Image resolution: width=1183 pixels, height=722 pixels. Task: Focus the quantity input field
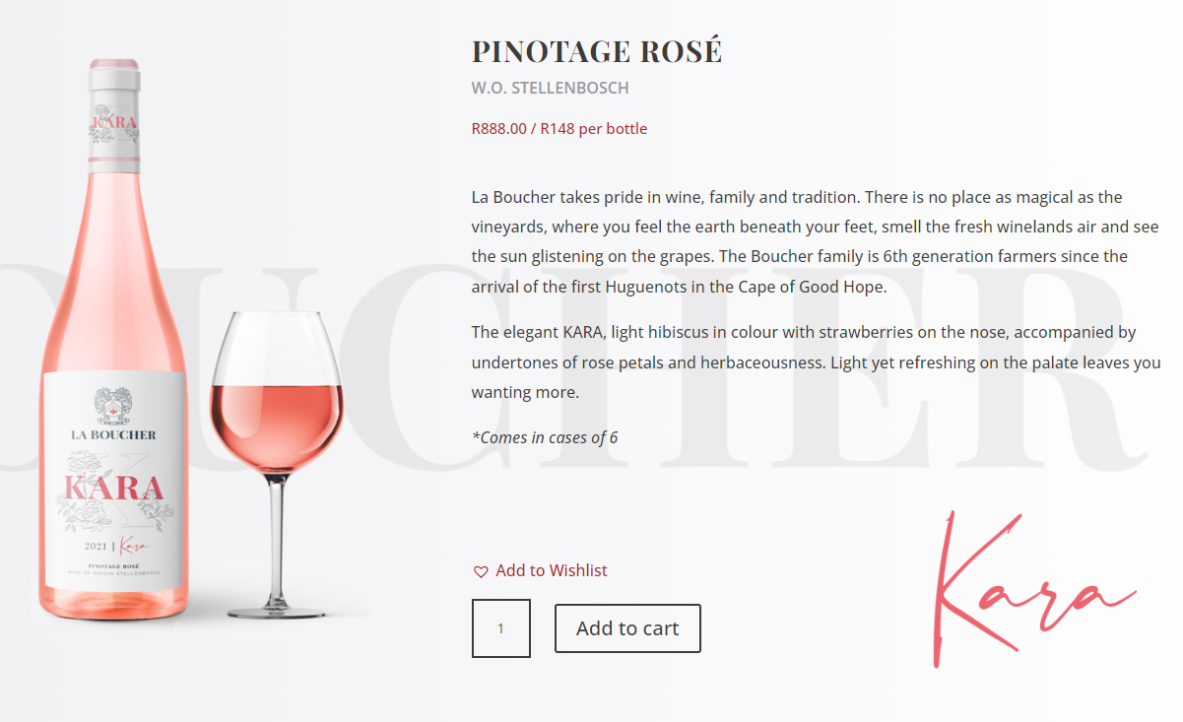pos(501,628)
